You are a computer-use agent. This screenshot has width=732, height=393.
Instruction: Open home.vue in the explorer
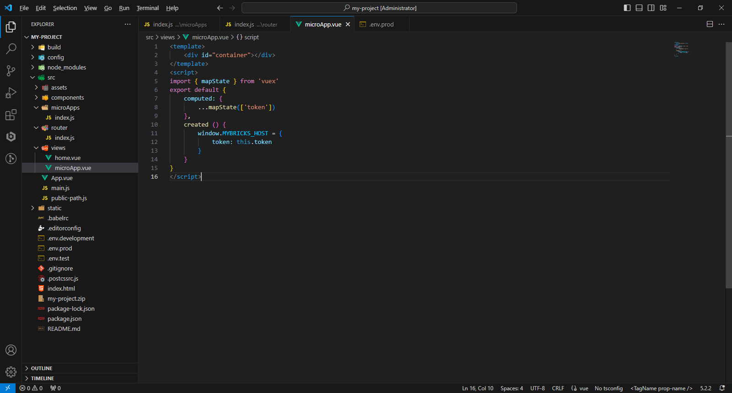(80, 158)
